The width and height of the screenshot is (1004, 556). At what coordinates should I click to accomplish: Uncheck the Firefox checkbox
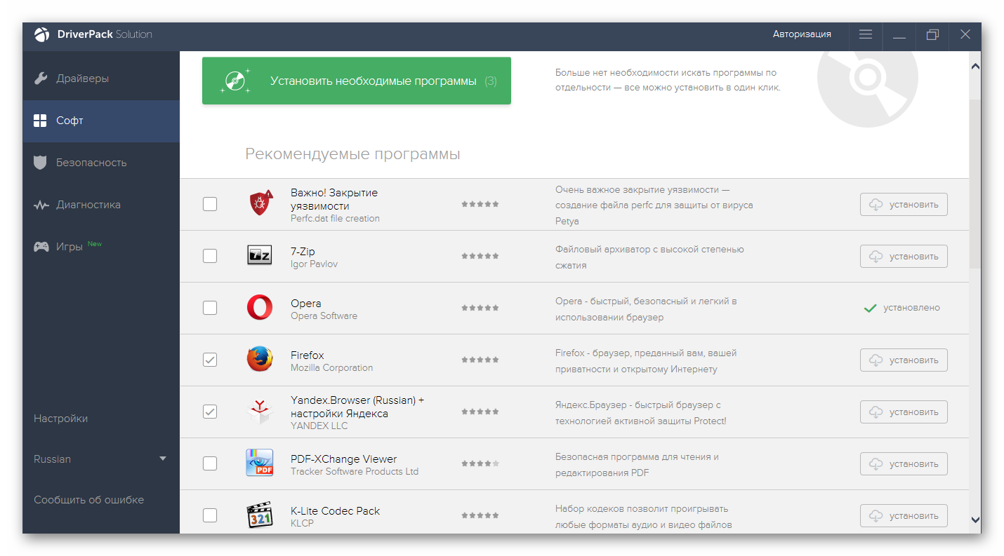tap(210, 360)
